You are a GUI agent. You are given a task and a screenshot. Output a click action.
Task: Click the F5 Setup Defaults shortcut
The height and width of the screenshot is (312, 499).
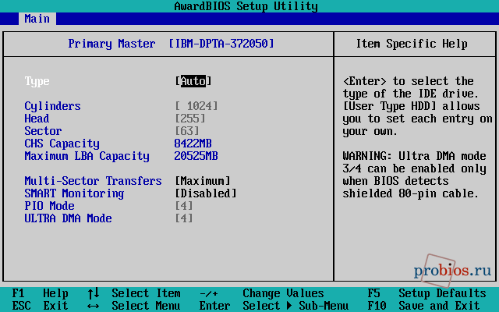pyautogui.click(x=427, y=293)
